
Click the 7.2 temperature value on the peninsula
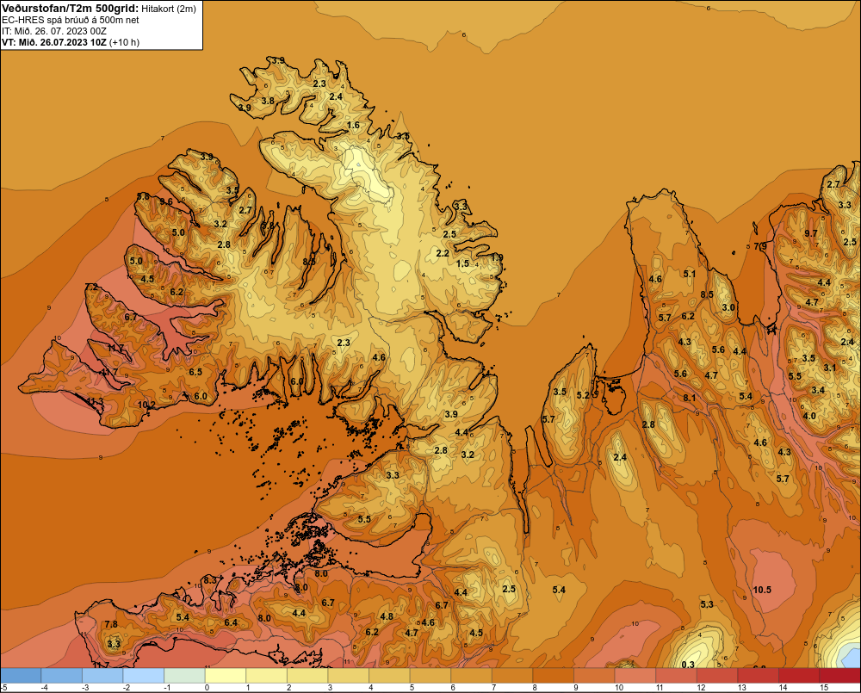92,288
